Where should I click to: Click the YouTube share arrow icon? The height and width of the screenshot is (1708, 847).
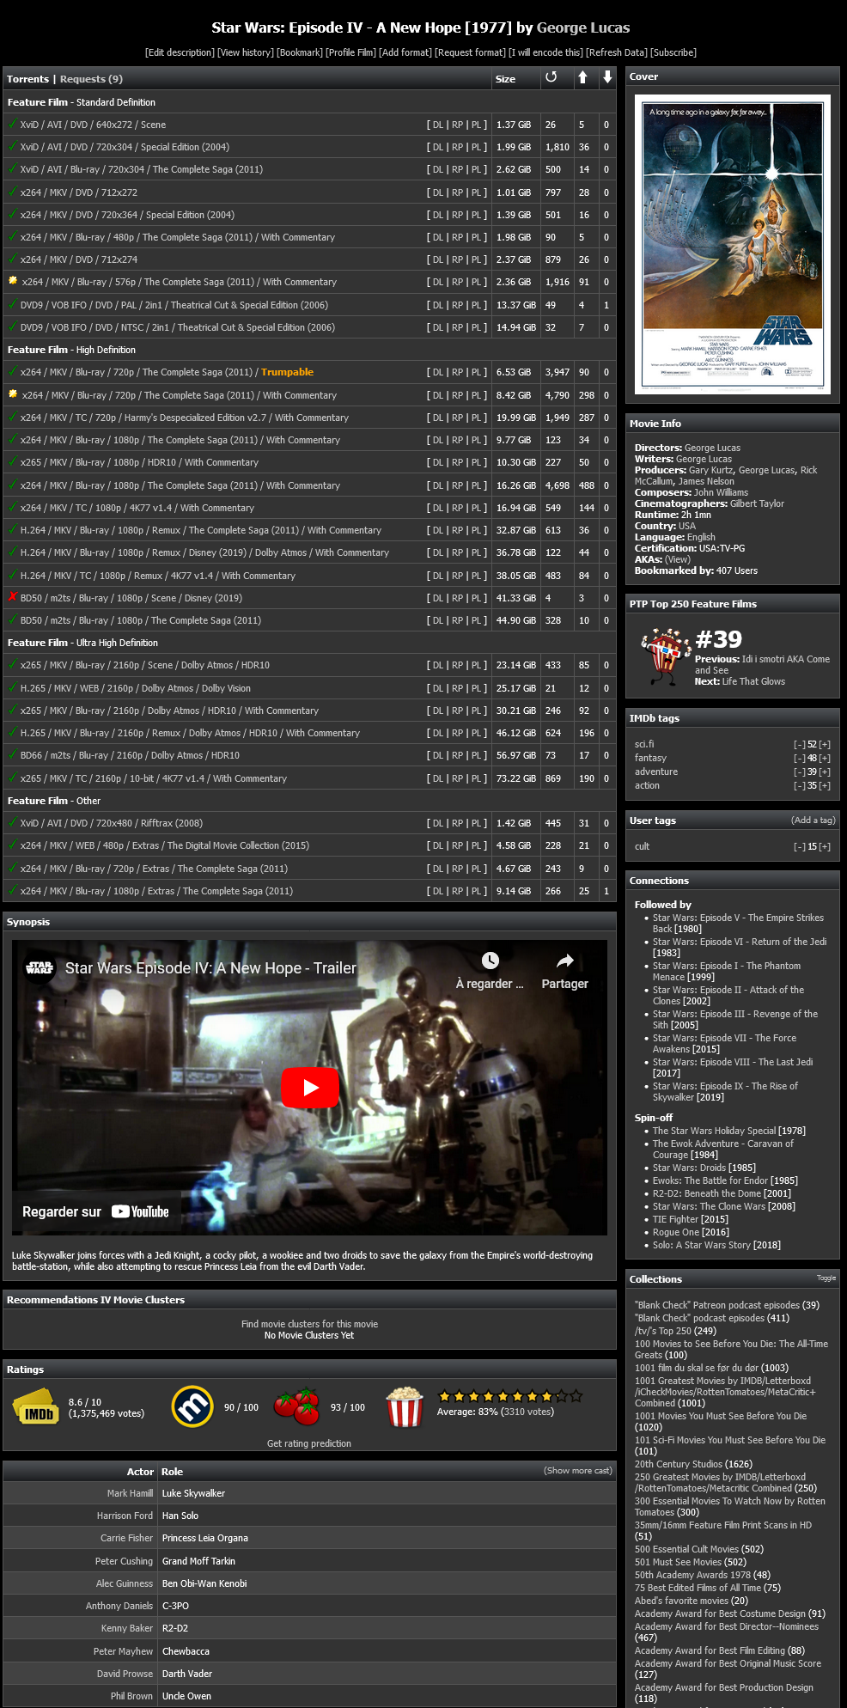point(564,961)
